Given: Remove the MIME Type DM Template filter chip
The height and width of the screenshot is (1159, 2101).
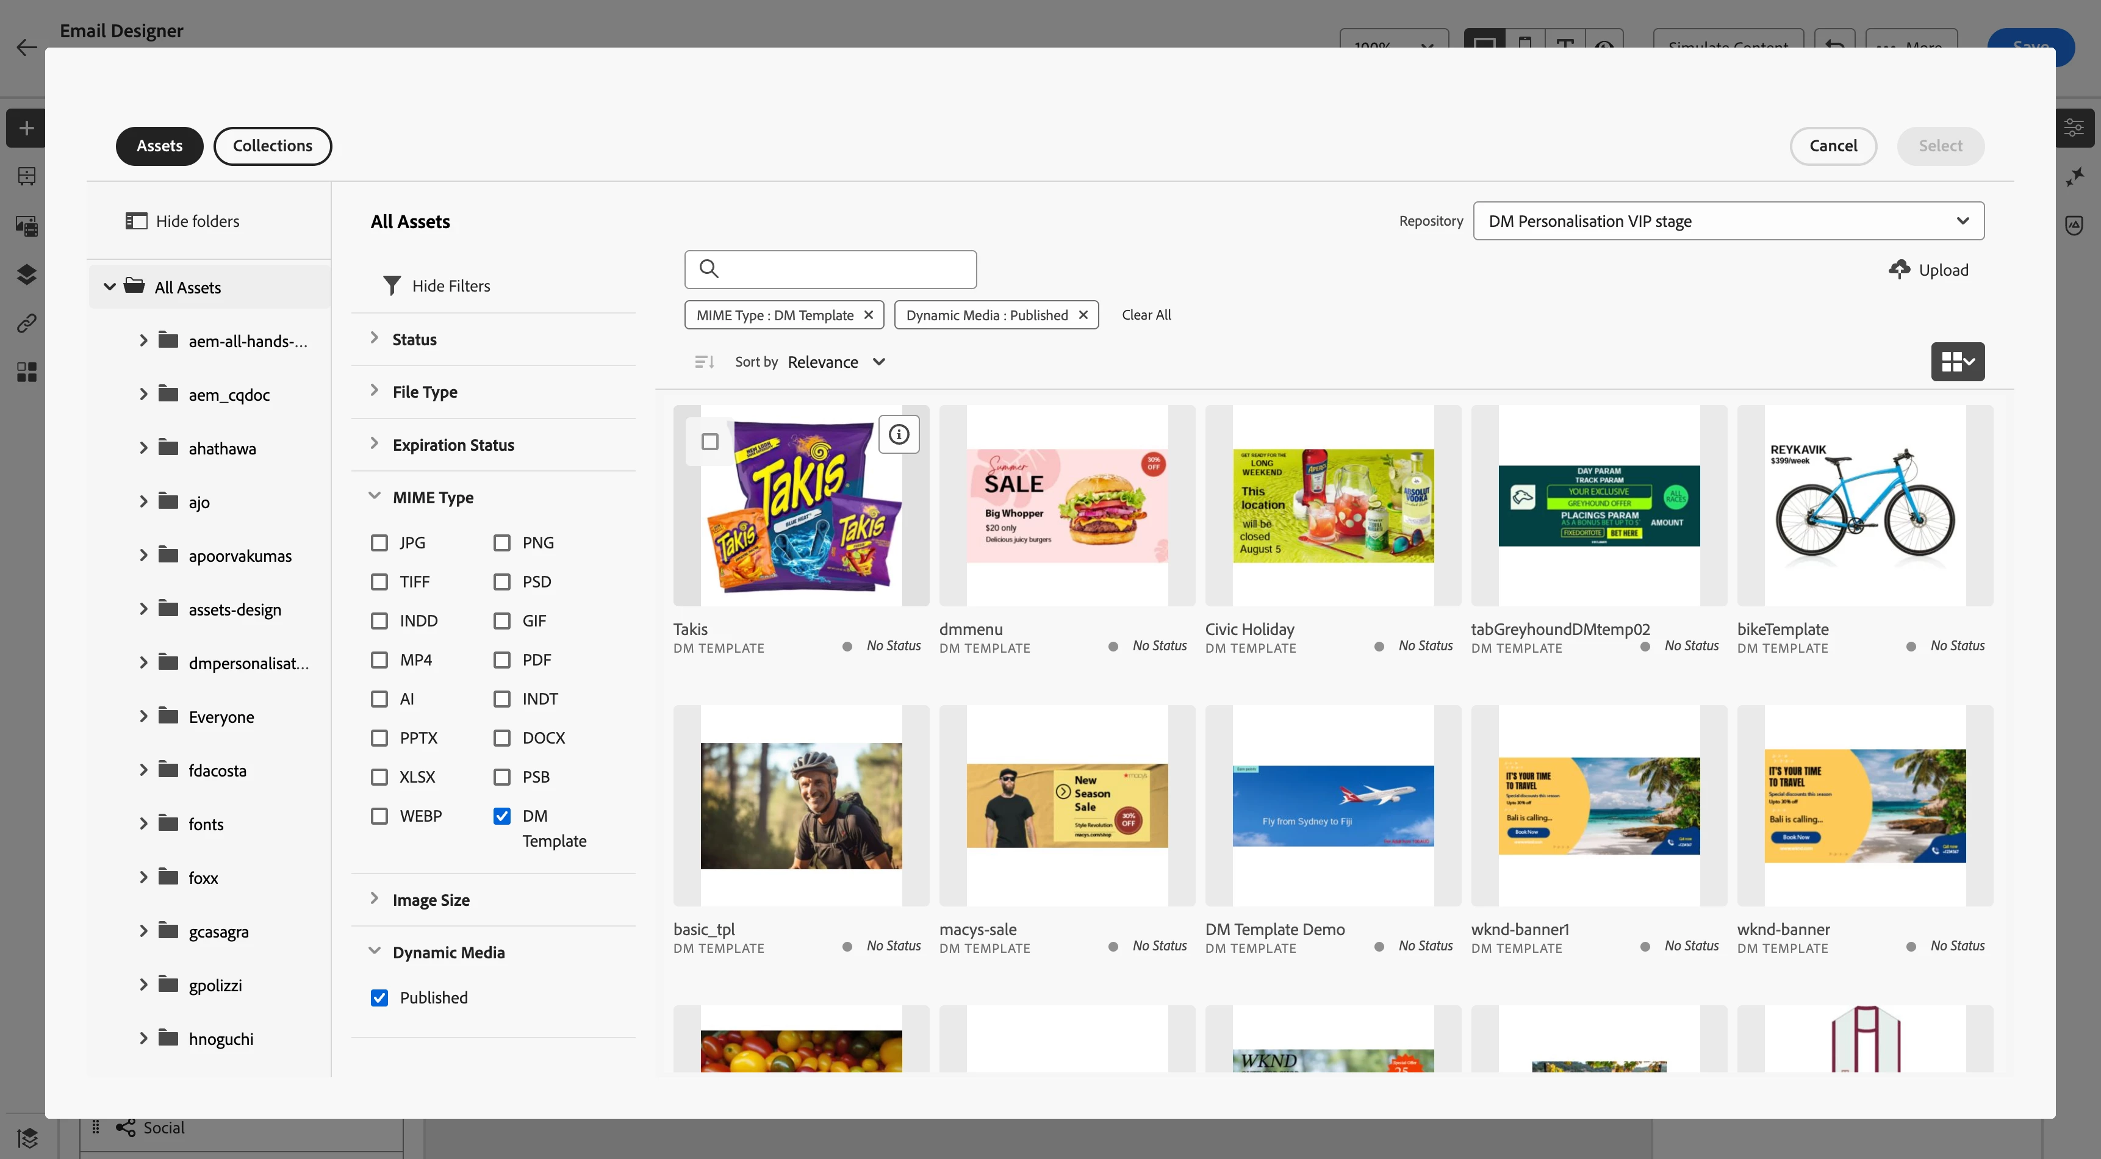Looking at the screenshot, I should [x=869, y=315].
